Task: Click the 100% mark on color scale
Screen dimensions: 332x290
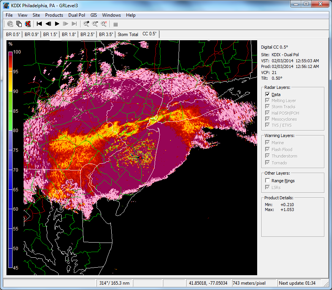Action: (17, 52)
